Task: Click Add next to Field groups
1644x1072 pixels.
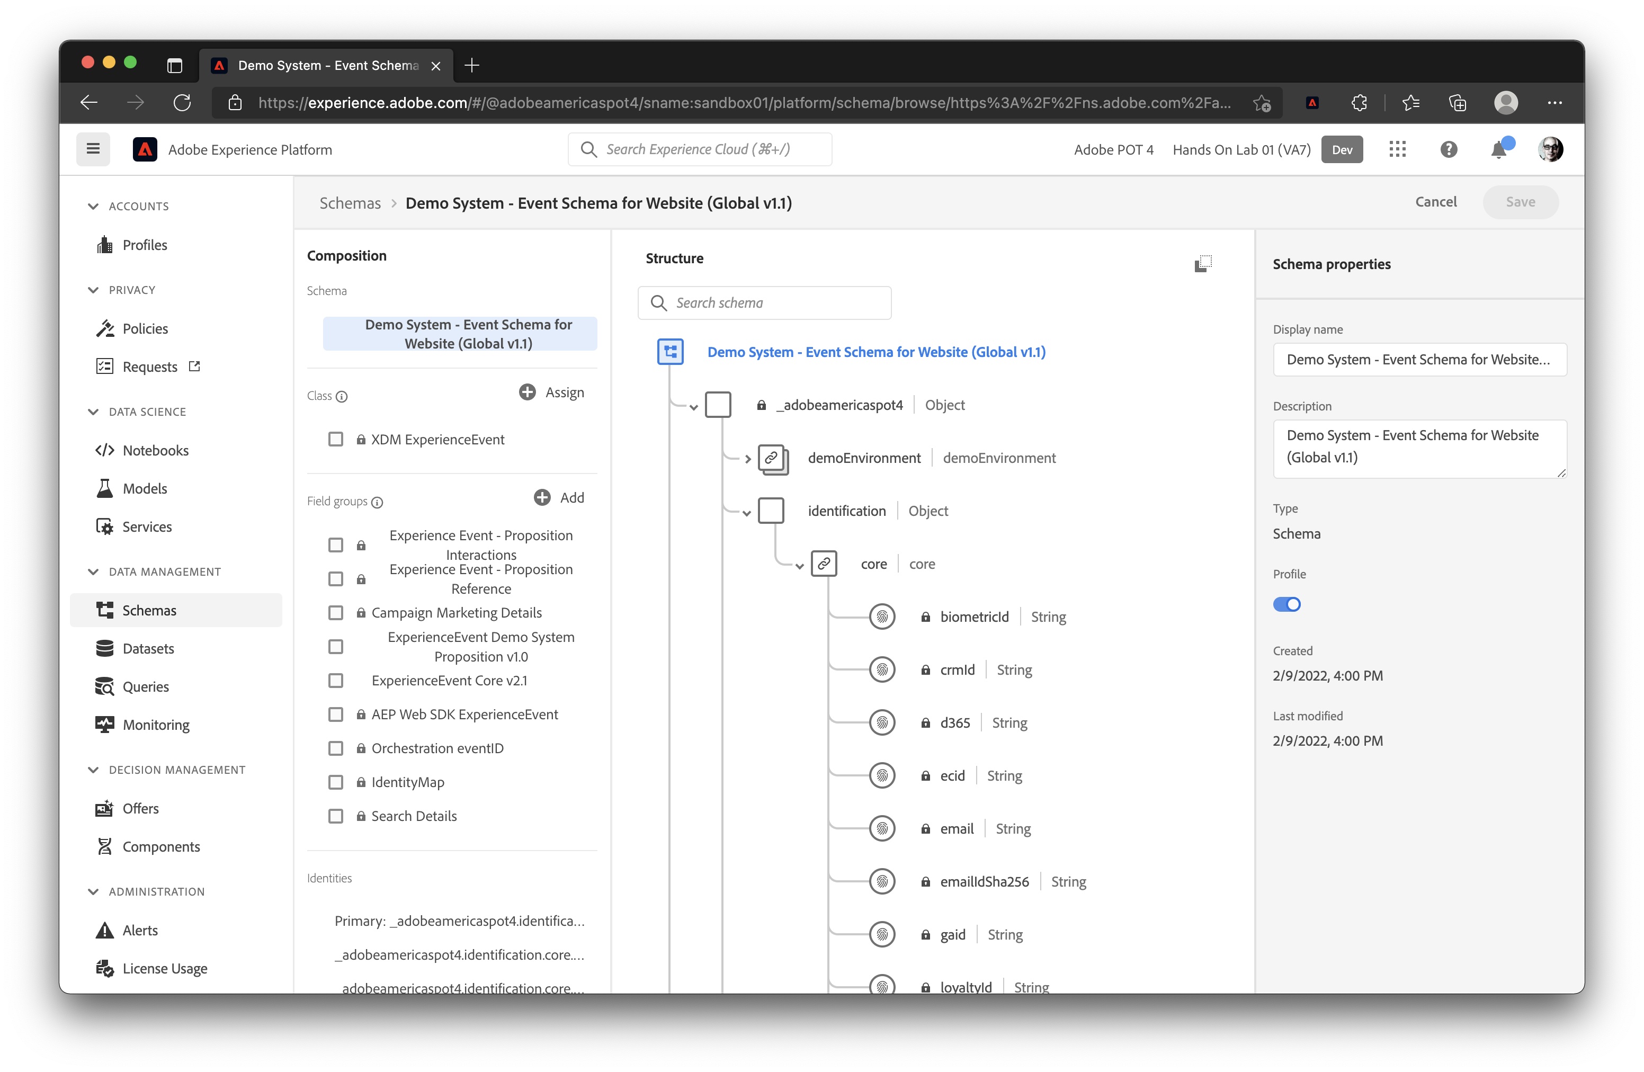Action: [559, 497]
